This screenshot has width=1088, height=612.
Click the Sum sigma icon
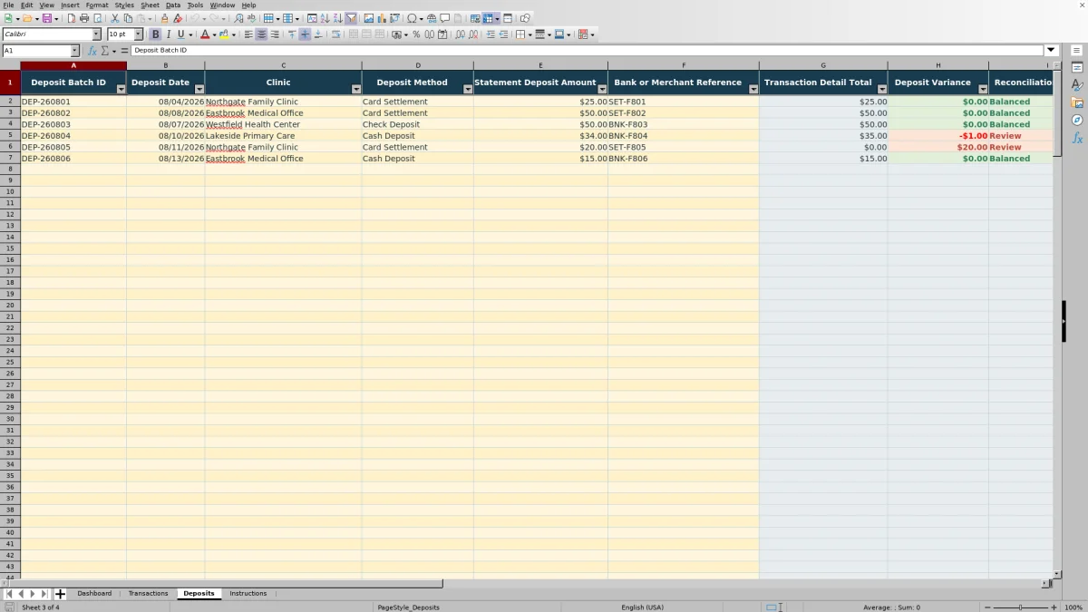pyautogui.click(x=105, y=51)
